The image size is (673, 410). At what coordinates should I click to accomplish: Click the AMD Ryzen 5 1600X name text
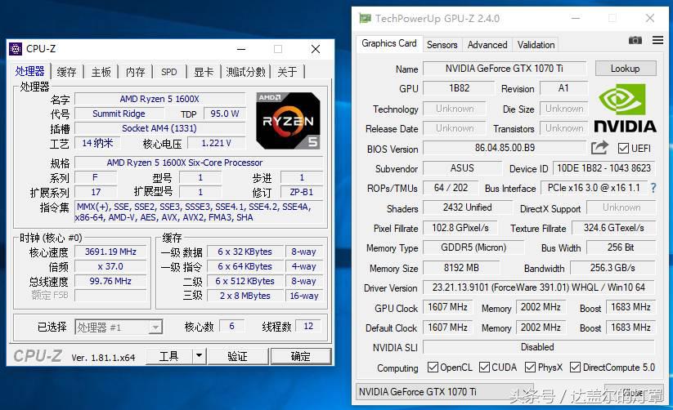tap(159, 99)
